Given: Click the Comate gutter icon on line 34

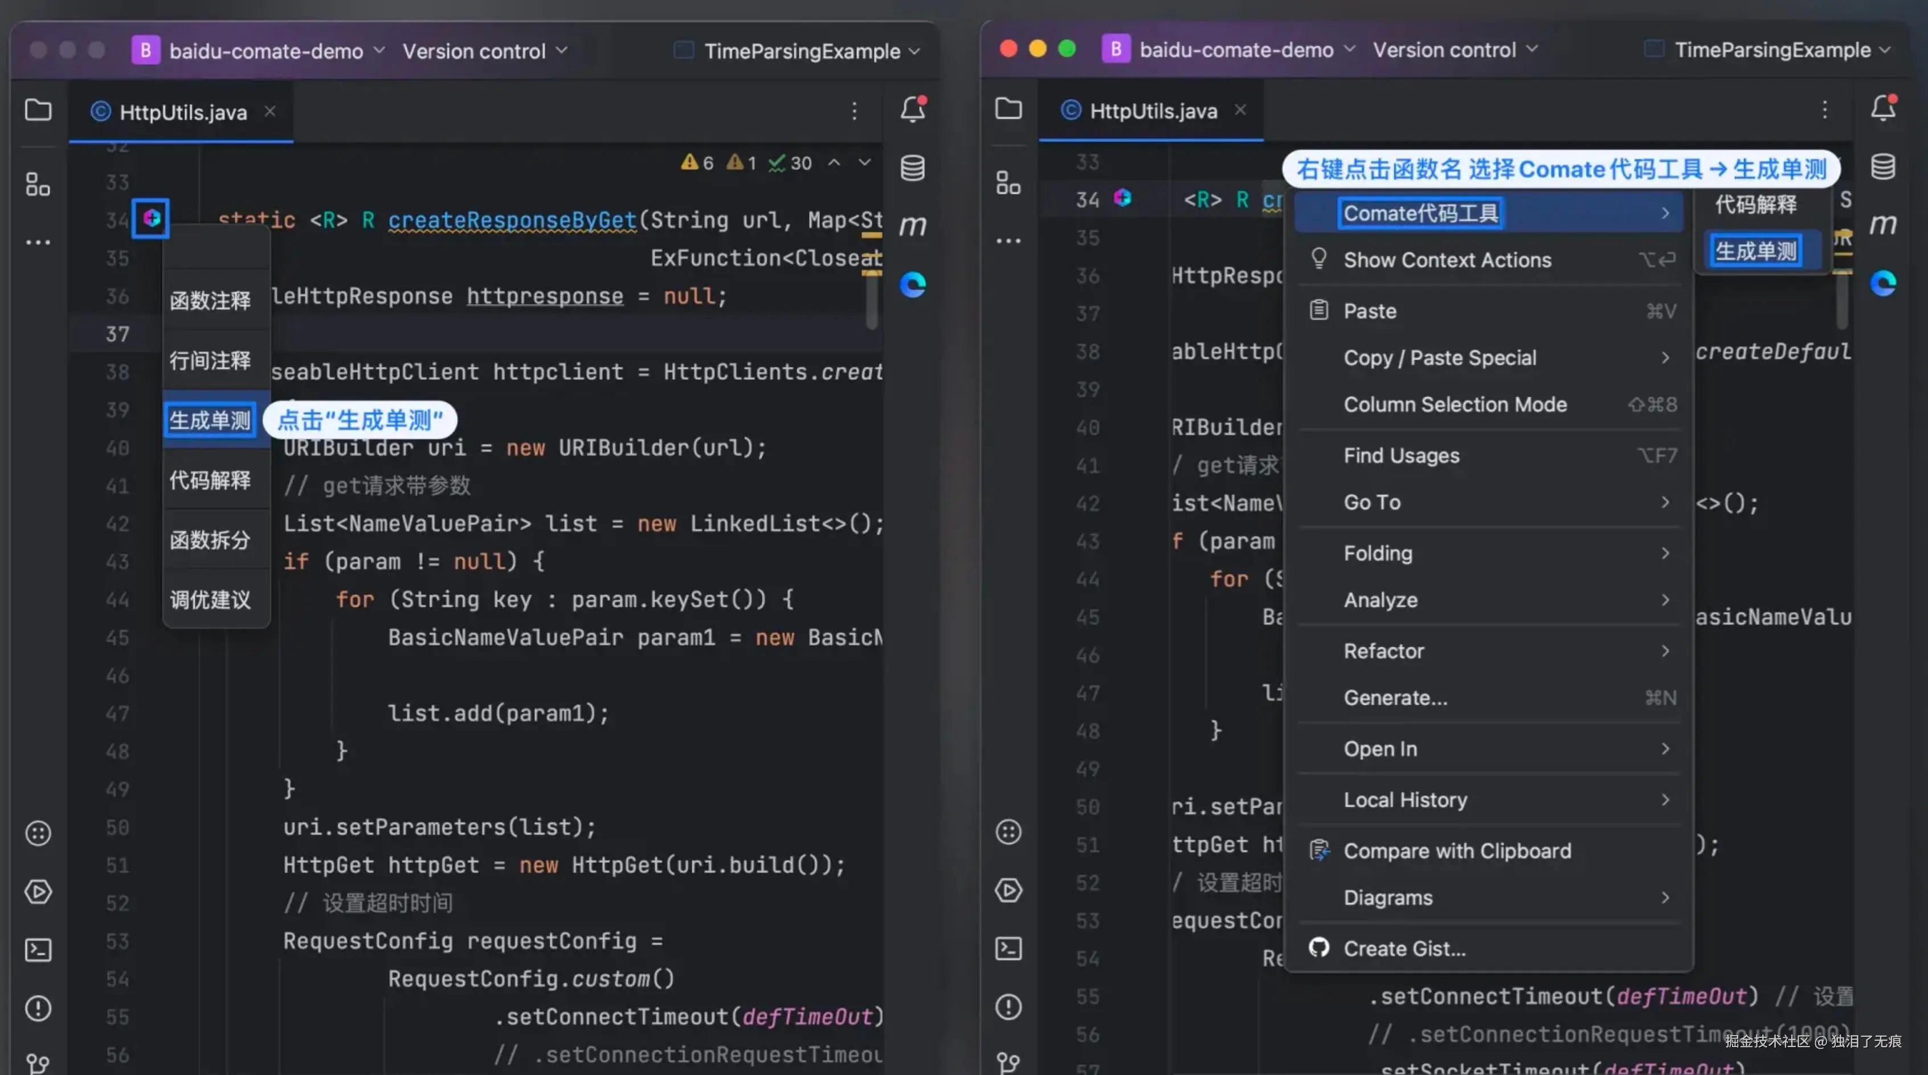Looking at the screenshot, I should 151,218.
